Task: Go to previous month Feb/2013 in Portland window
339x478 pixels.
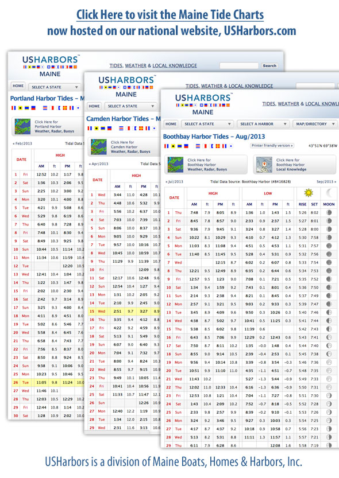Action: [x=22, y=143]
